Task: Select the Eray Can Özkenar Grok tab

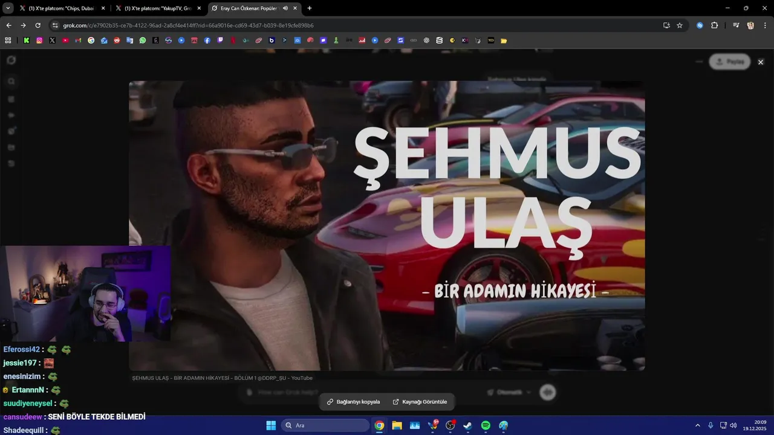Action: [x=256, y=8]
